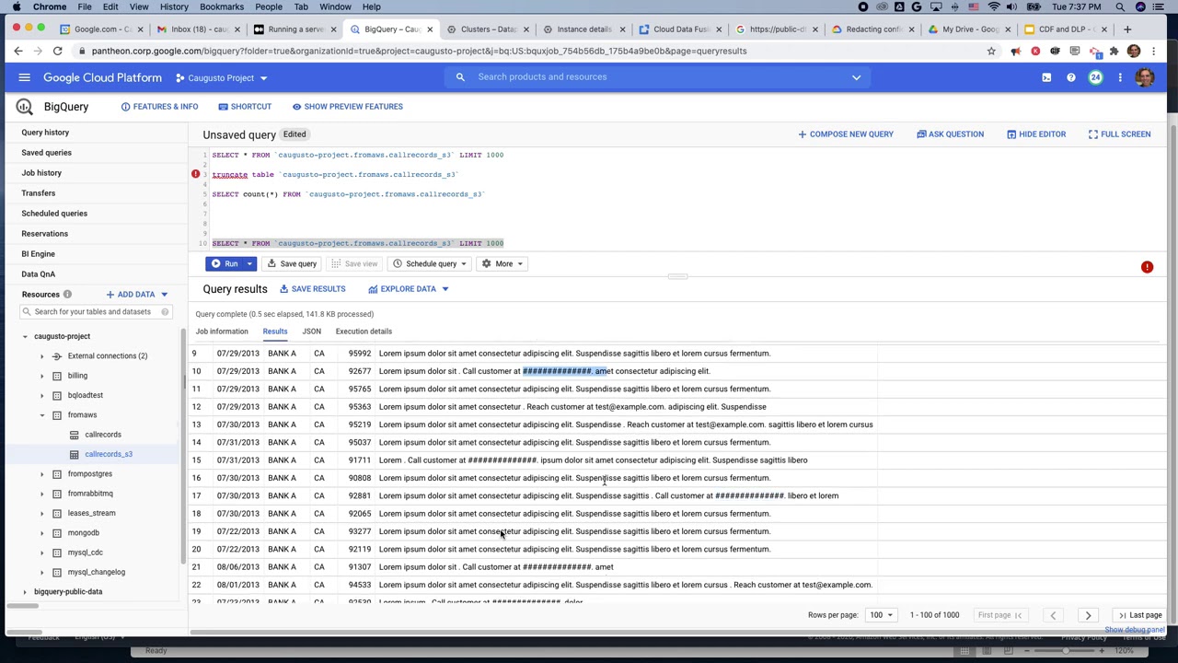Image resolution: width=1178 pixels, height=663 pixels.
Task: Open the Add Data dropdown arrow
Action: [164, 295]
